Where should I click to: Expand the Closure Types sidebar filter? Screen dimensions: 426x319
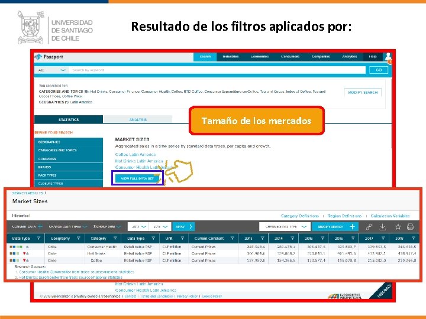pos(69,184)
